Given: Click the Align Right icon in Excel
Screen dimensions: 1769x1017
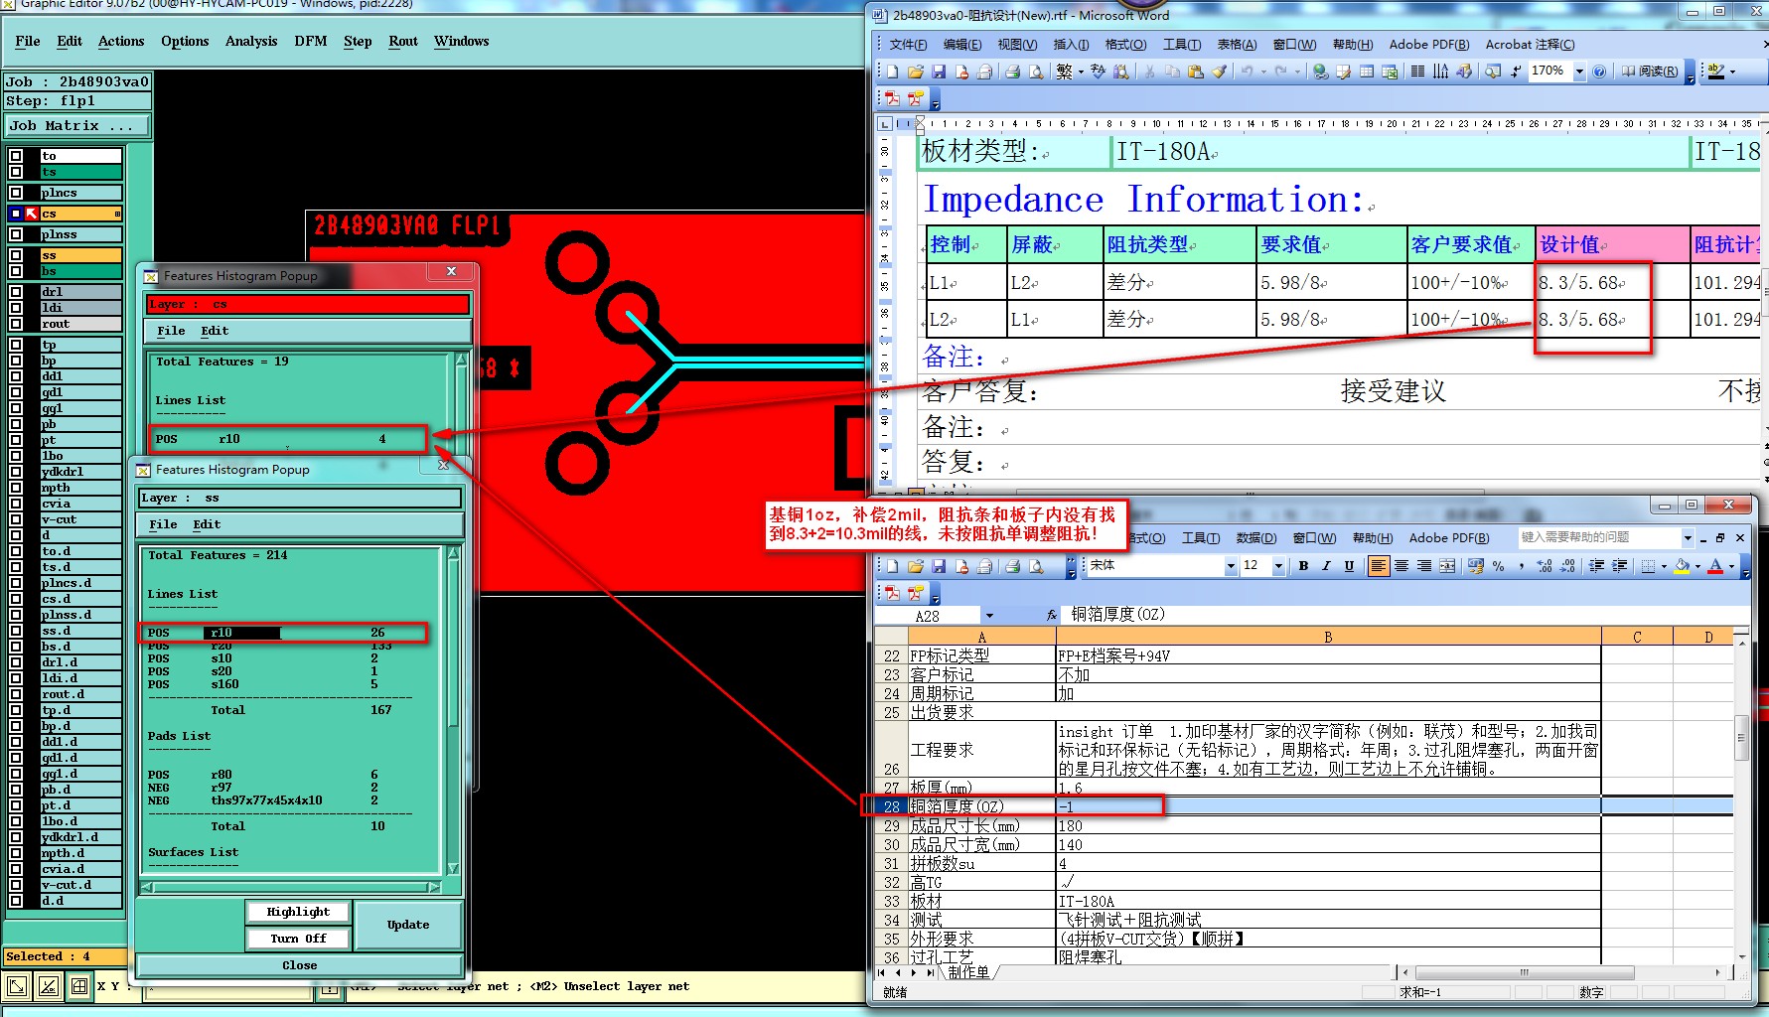Looking at the screenshot, I should pyautogui.click(x=1424, y=566).
